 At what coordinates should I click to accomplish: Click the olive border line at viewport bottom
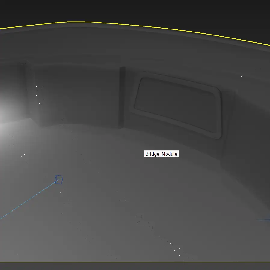pyautogui.click(x=135, y=262)
